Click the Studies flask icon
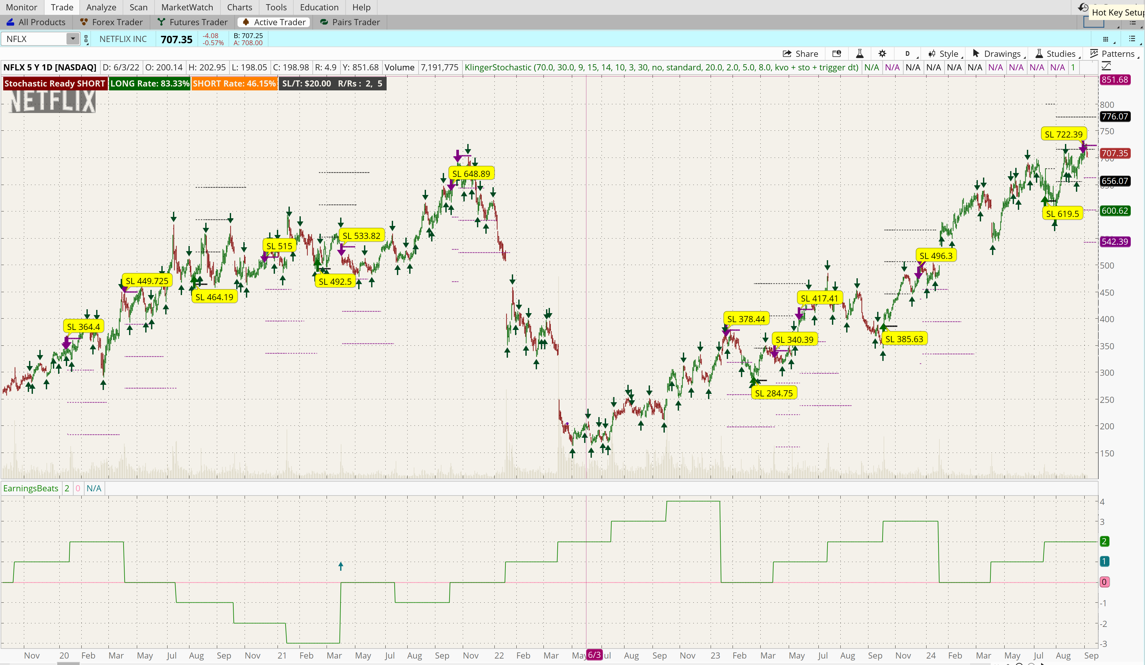 tap(1039, 54)
